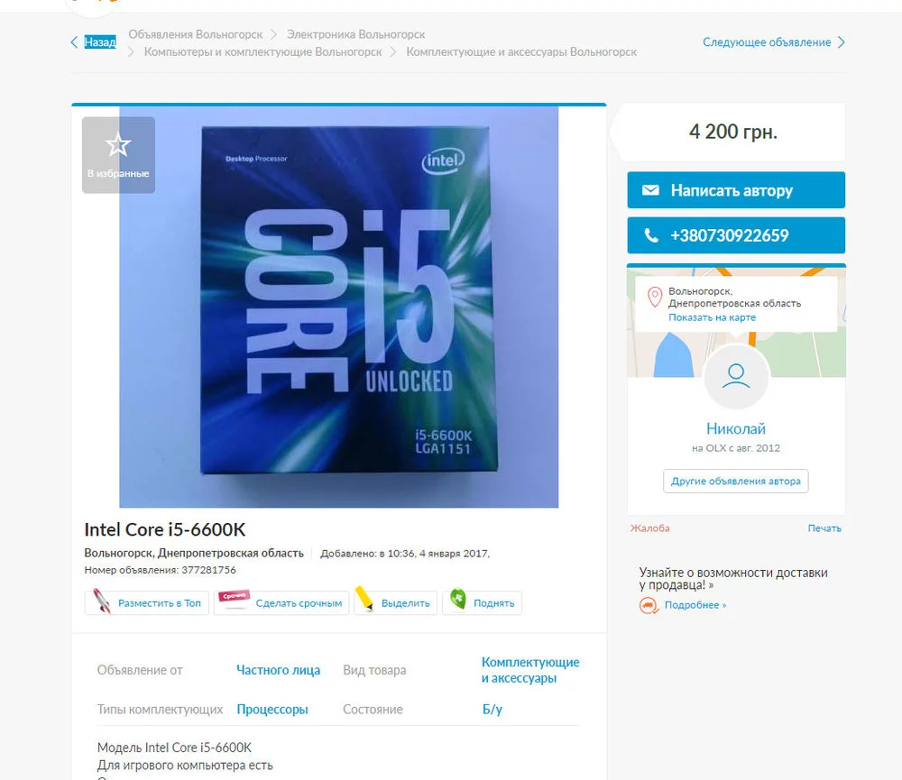The image size is (902, 780).
Task: Click the delivery truck icon near Подробнее
Action: (x=649, y=605)
